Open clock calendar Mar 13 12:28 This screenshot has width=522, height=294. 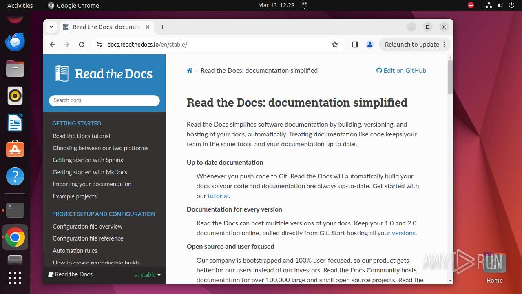276,5
